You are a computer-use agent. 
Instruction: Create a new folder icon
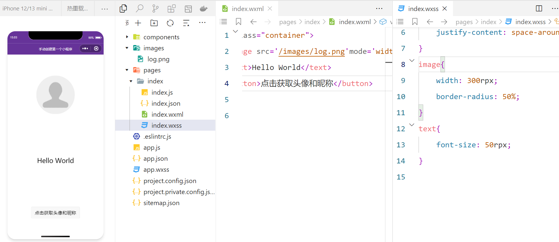[154, 23]
